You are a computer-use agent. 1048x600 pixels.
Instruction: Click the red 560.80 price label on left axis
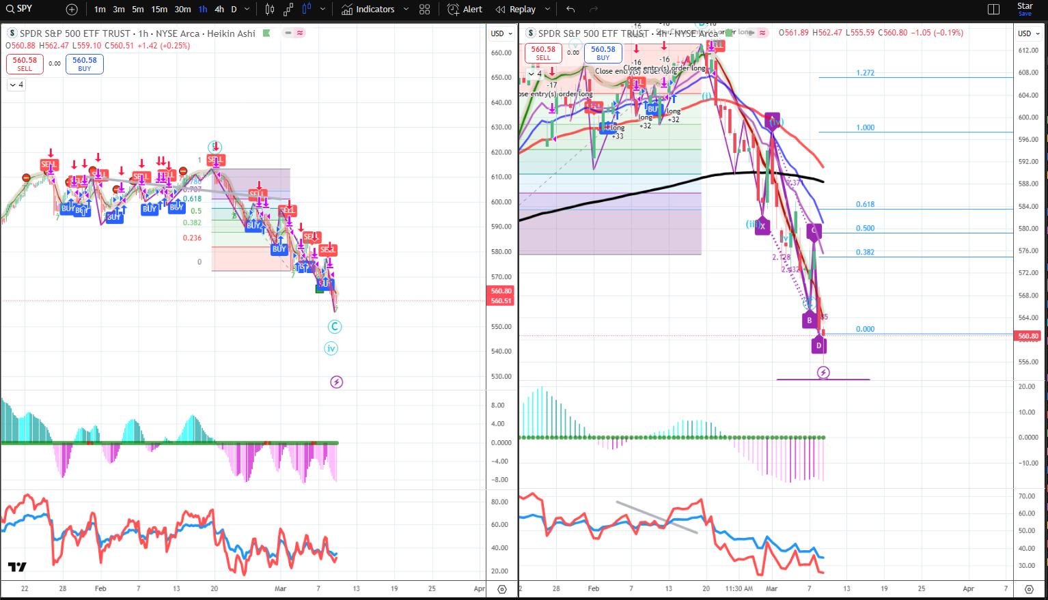point(501,291)
